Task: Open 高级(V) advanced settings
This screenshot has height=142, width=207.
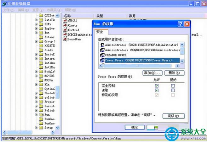Action: 174,116
